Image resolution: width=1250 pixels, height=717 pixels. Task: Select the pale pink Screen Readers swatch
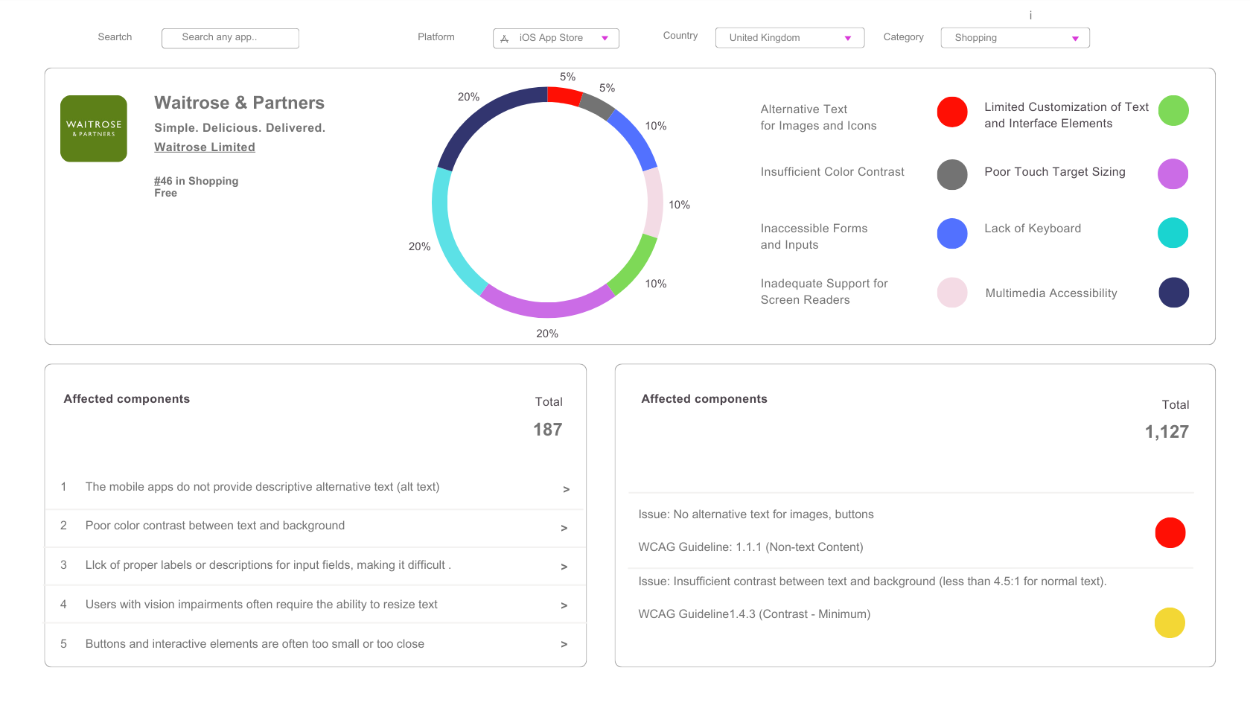(952, 293)
